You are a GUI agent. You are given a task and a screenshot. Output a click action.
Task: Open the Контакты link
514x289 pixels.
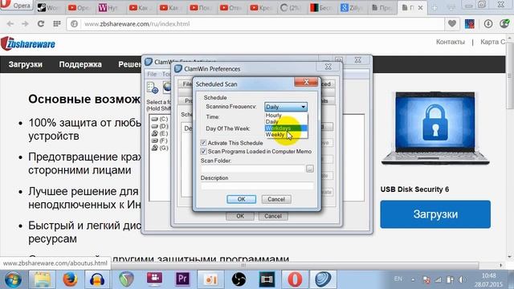[x=451, y=42]
